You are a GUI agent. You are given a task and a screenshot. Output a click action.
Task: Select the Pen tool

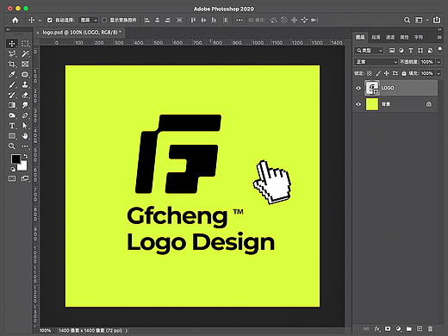tap(25, 115)
